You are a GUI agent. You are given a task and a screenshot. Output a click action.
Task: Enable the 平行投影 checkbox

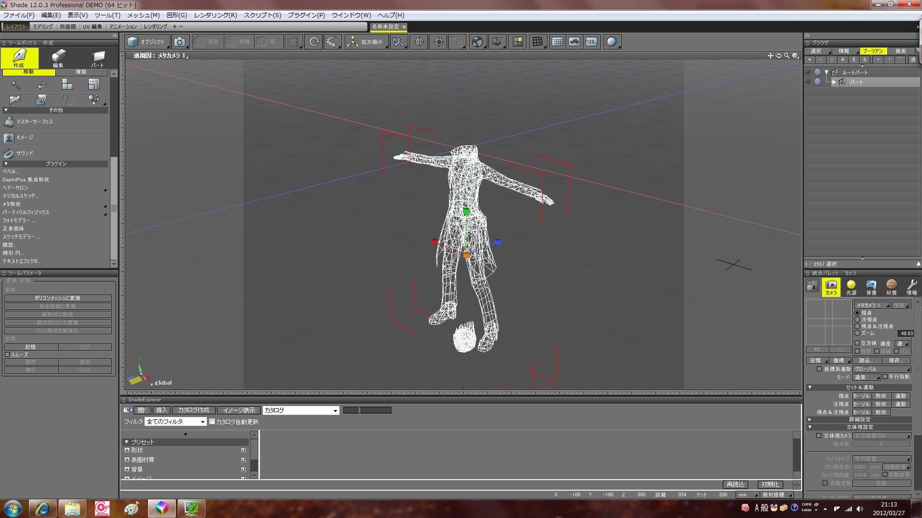pos(885,377)
